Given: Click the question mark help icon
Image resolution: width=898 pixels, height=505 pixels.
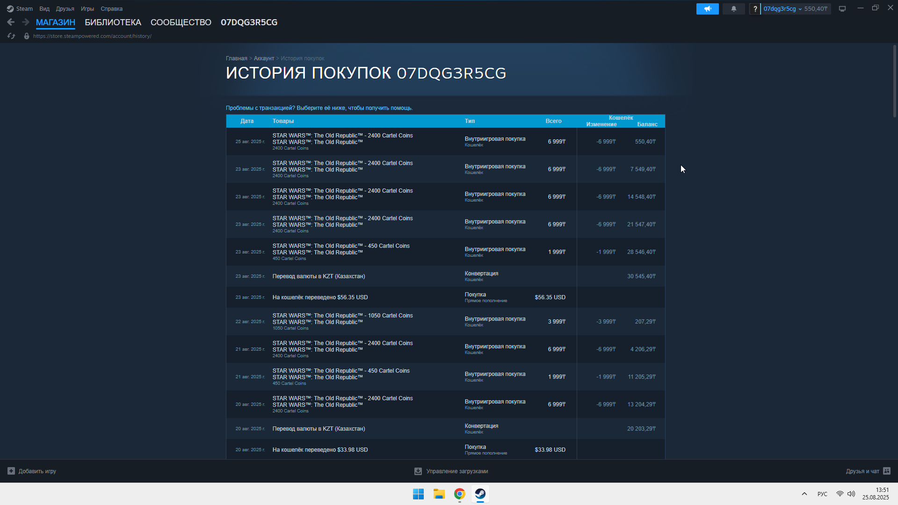Looking at the screenshot, I should click(755, 9).
